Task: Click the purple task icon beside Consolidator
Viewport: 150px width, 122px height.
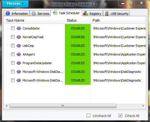Action: 19,28
